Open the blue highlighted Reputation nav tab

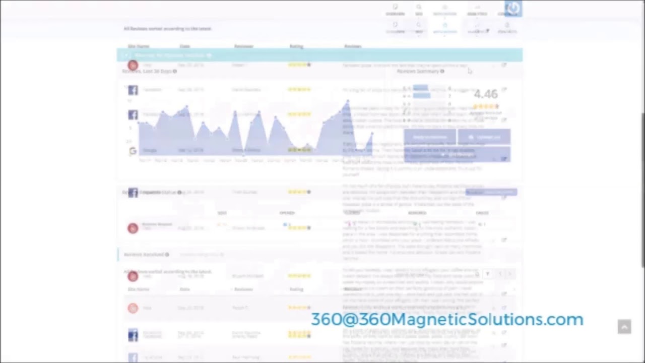coord(444,28)
